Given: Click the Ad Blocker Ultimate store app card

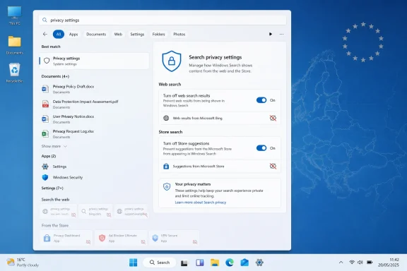Looking at the screenshot, I should coord(121,238).
